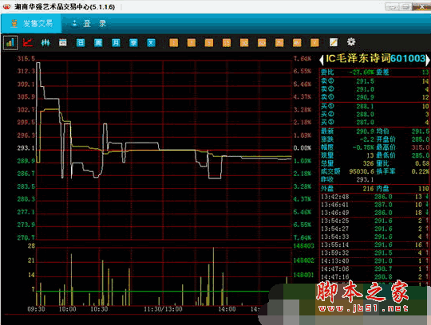Viewport: 431px width, 325px height.
Task: Select the quarterly 季 K-line period
Action: coord(133,42)
